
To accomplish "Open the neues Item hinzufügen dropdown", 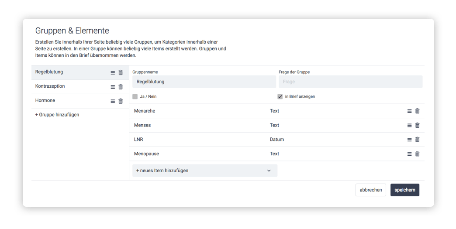I will pyautogui.click(x=205, y=171).
